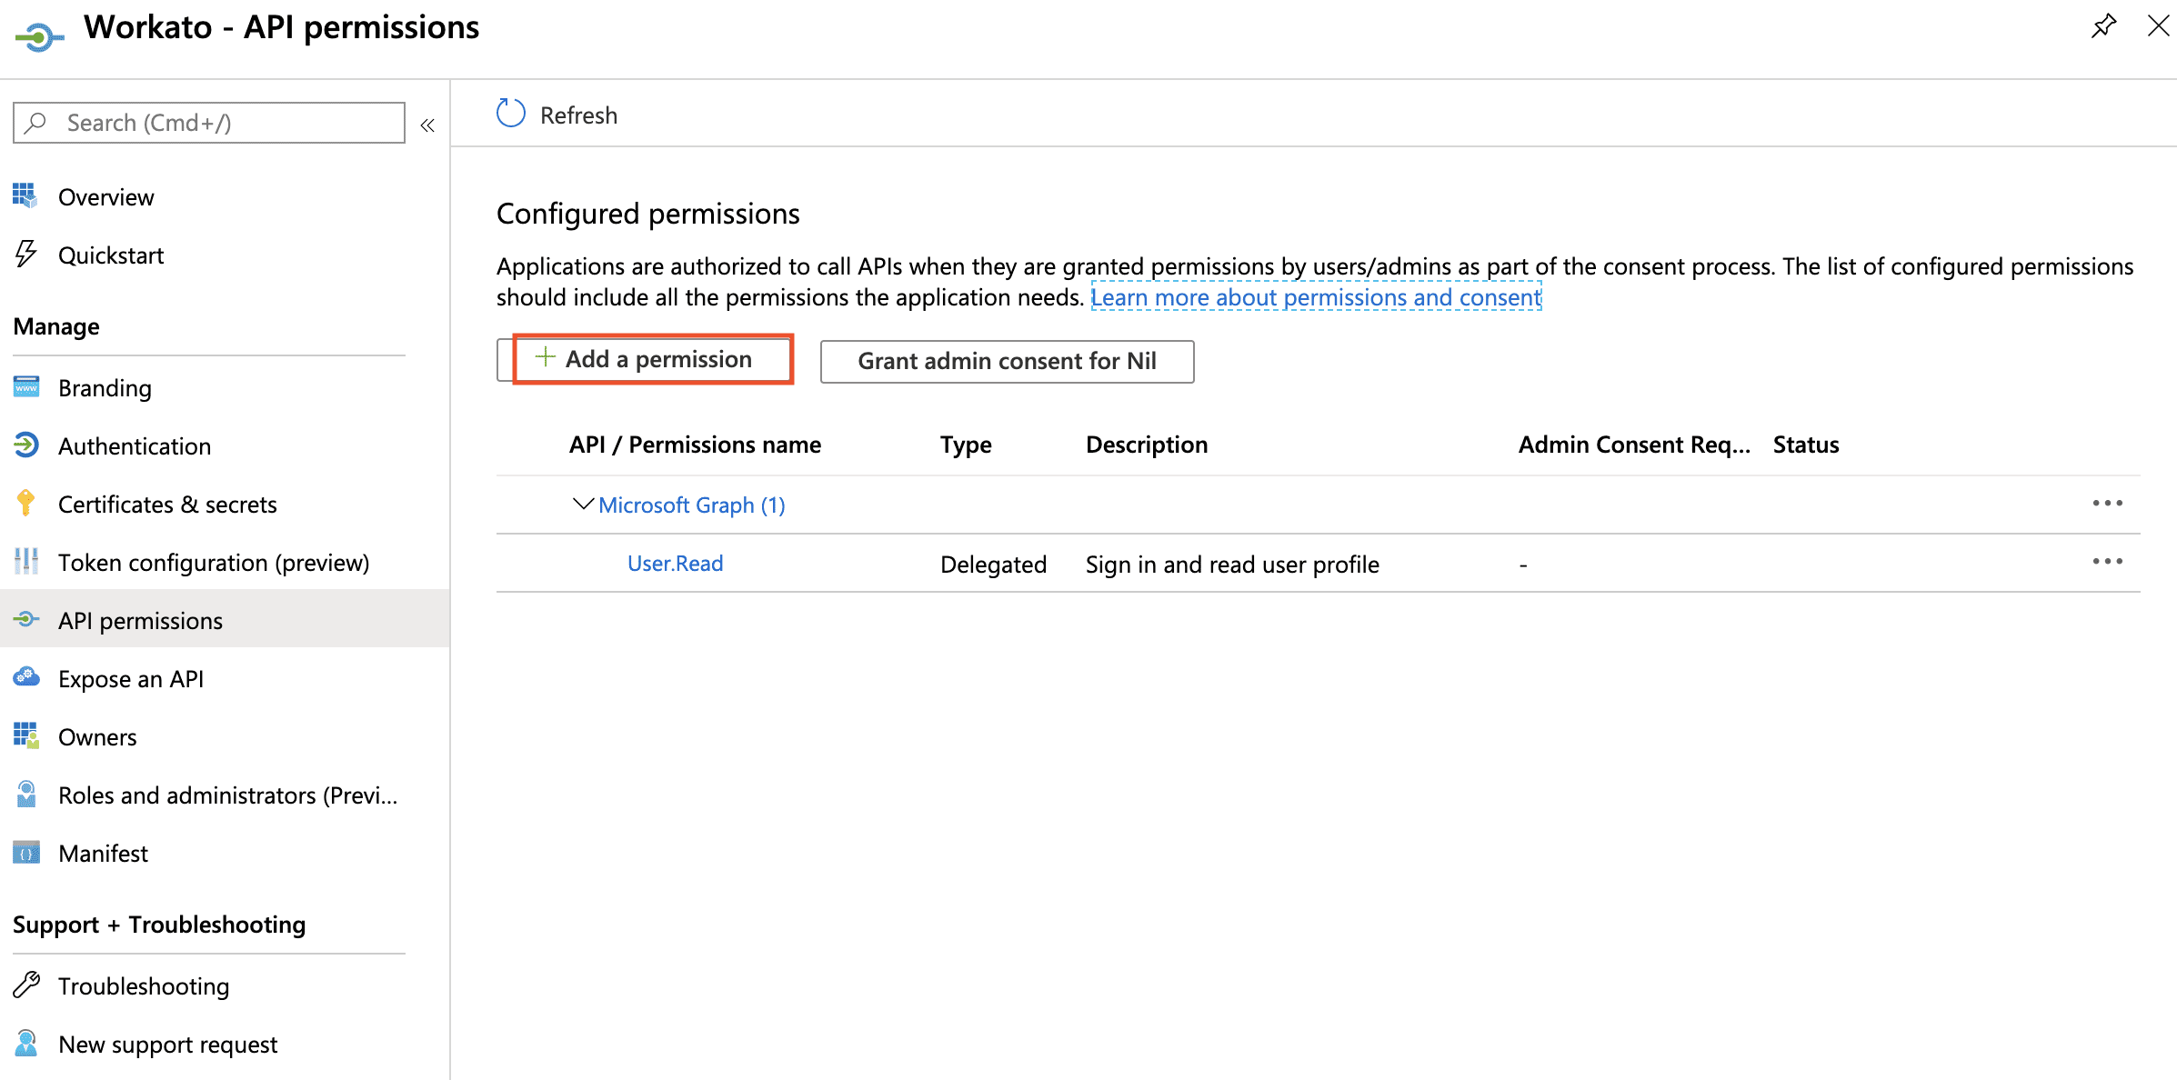
Task: Select the Branding icon in sidebar
Action: tap(25, 387)
